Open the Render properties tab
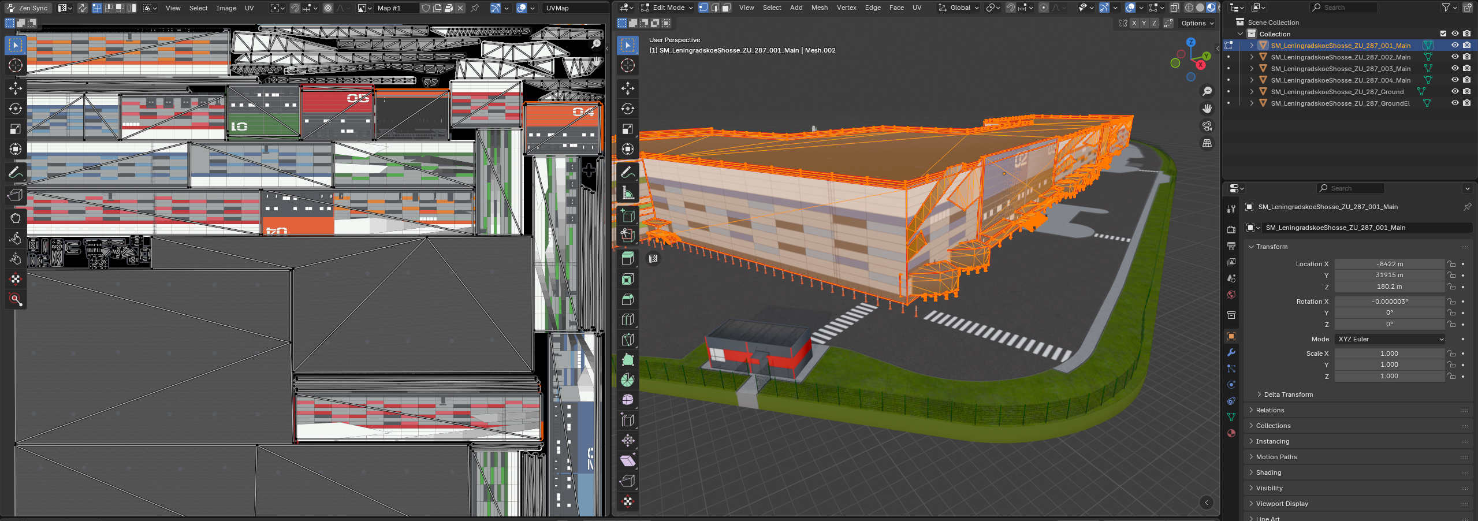 click(x=1231, y=229)
